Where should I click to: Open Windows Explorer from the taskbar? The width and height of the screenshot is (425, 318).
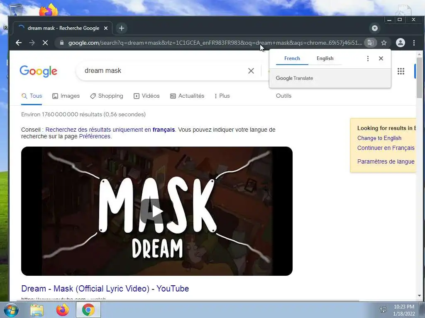(37, 310)
